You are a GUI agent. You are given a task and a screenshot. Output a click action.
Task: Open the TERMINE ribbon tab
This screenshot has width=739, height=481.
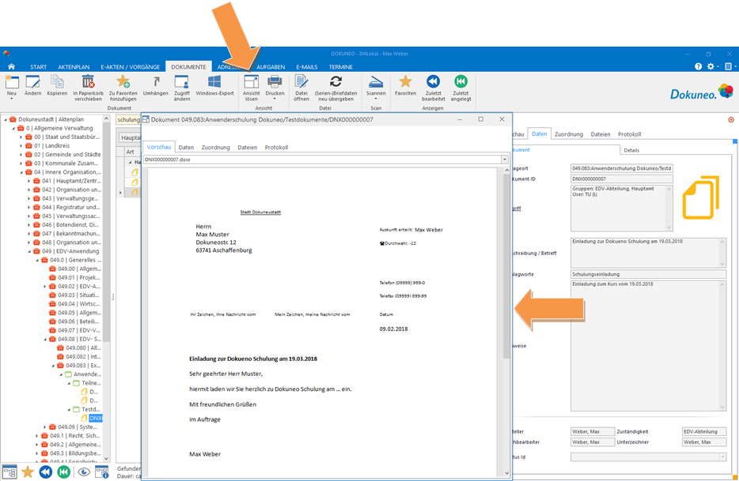[341, 67]
